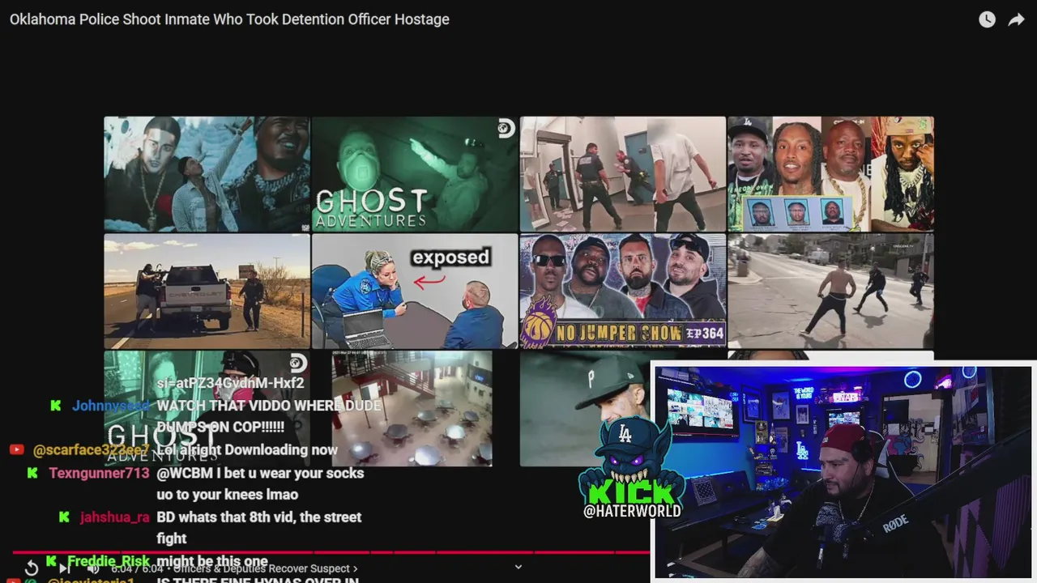Expand the down chevron below the thumbnails
The image size is (1037, 583).
pos(518,567)
